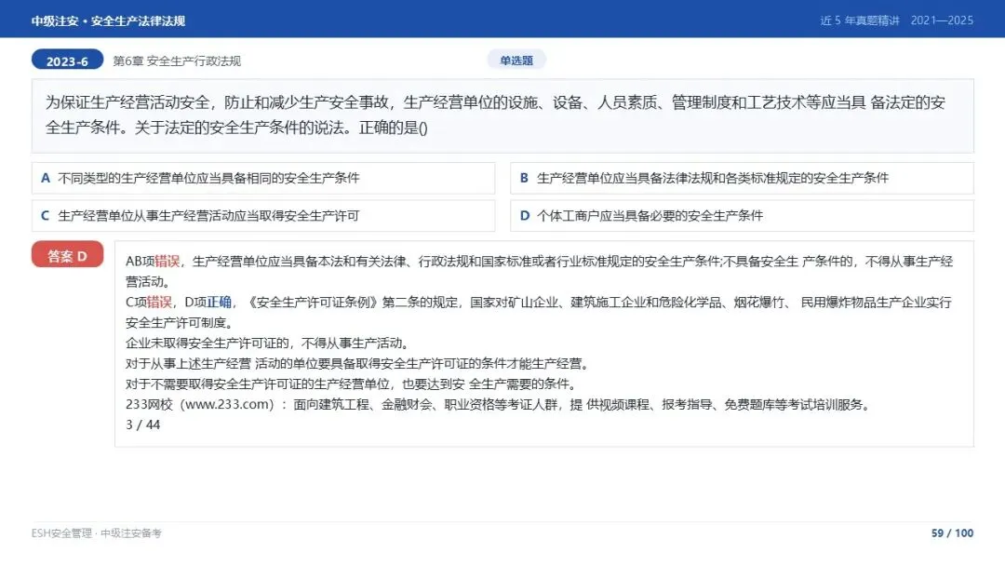Click the header title 中级注安·安全生产法律法规
This screenshot has width=1005, height=566.
(x=108, y=20)
